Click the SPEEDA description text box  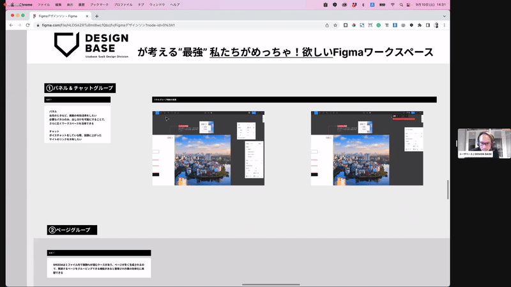tap(99, 268)
